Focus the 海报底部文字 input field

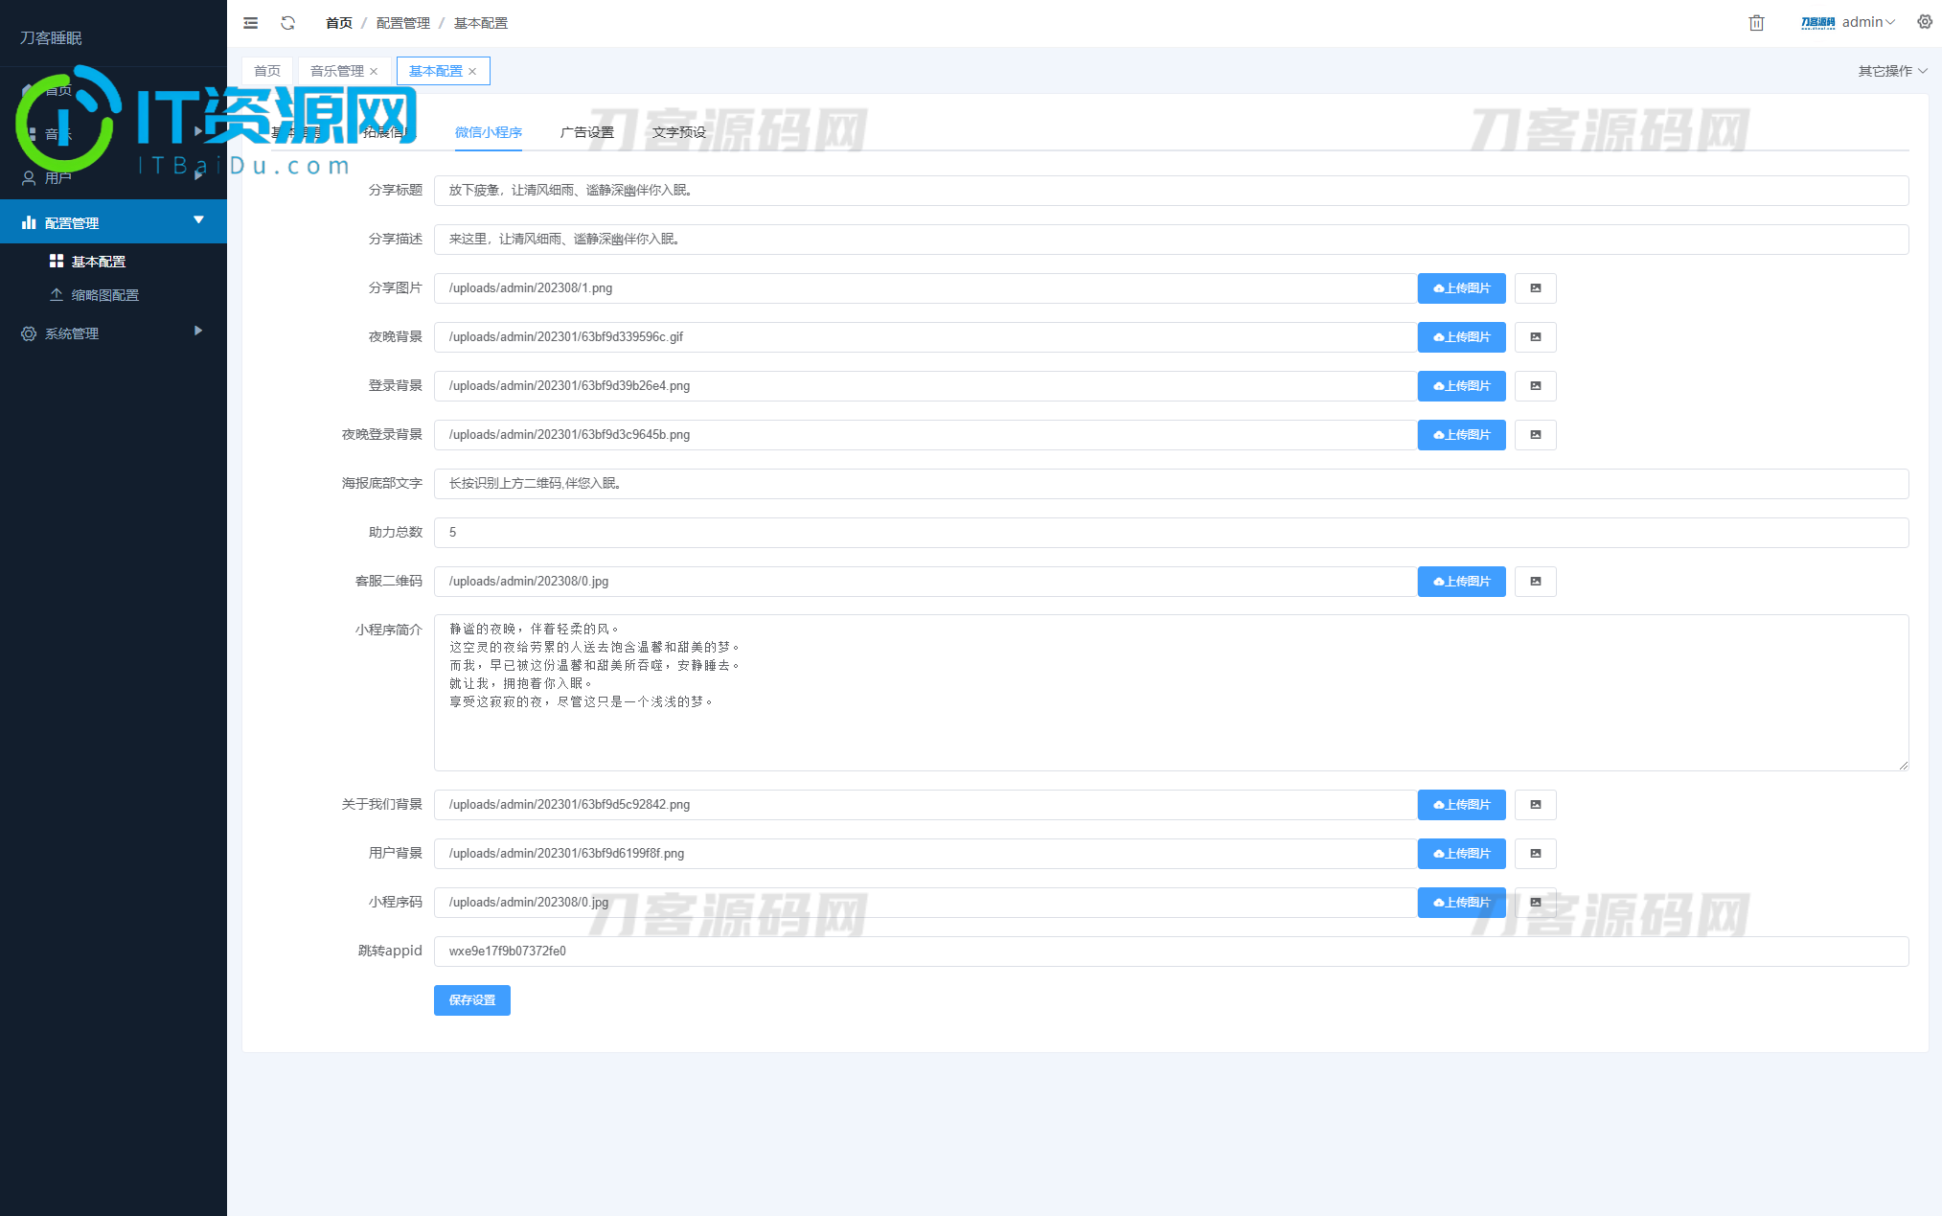[x=1171, y=484]
